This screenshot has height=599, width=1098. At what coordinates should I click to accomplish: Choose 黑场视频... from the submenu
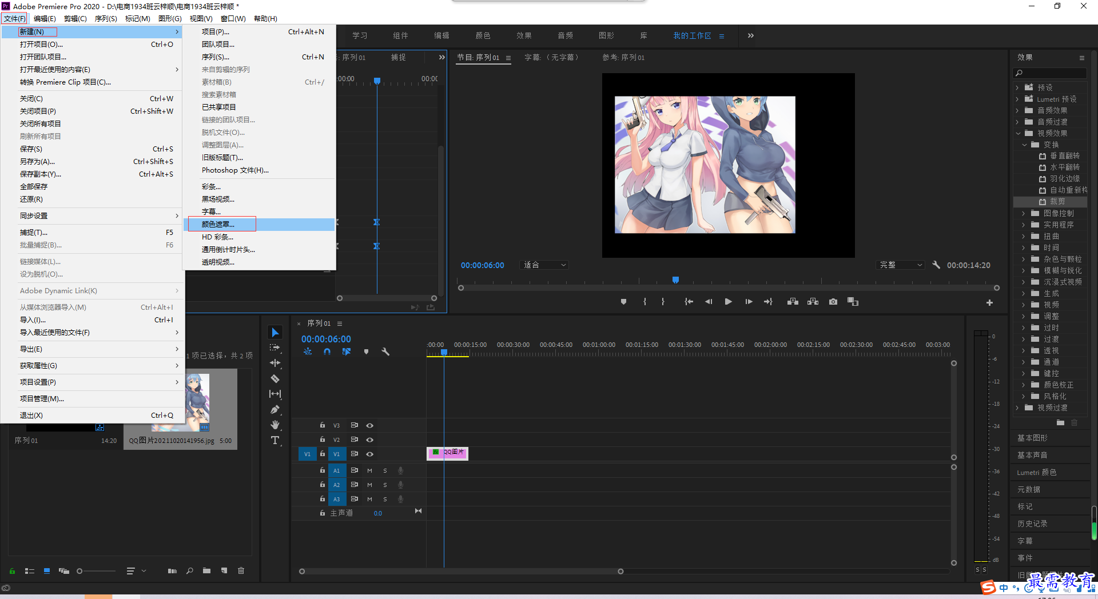pos(259,199)
